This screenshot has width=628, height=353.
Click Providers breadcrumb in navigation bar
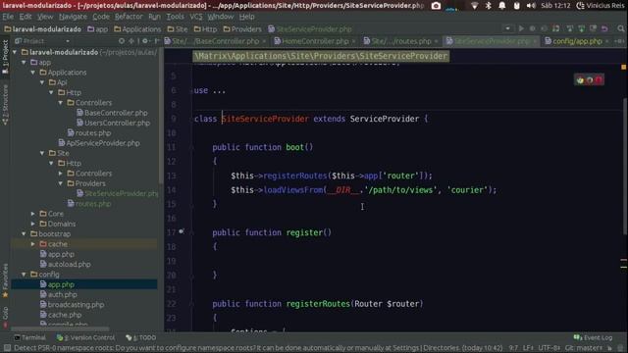[242, 29]
